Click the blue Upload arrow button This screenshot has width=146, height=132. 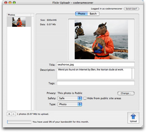(x=133, y=118)
